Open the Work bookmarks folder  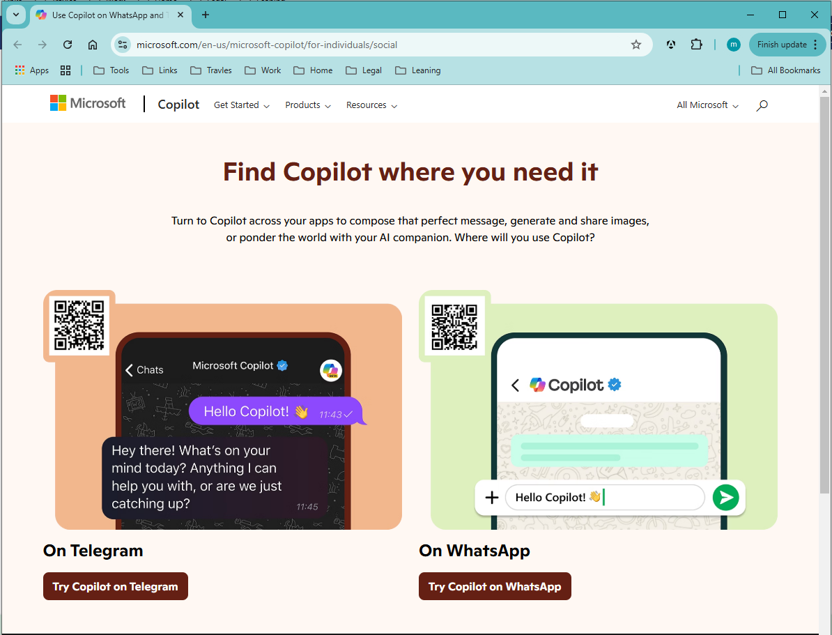263,70
